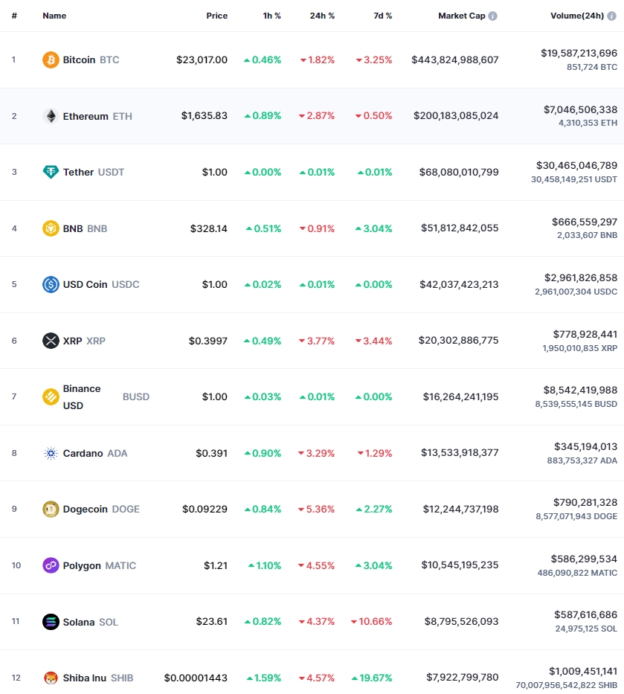Sort by the # rank column header

click(14, 16)
